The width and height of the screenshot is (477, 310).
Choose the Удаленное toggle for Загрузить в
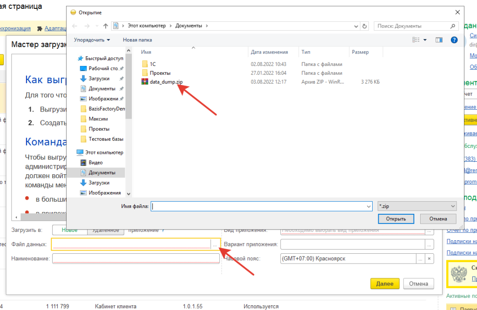(106, 230)
